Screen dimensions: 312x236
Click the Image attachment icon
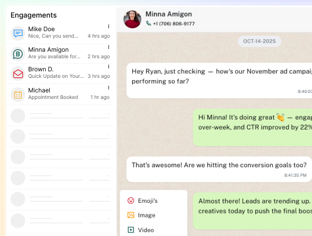click(x=131, y=215)
